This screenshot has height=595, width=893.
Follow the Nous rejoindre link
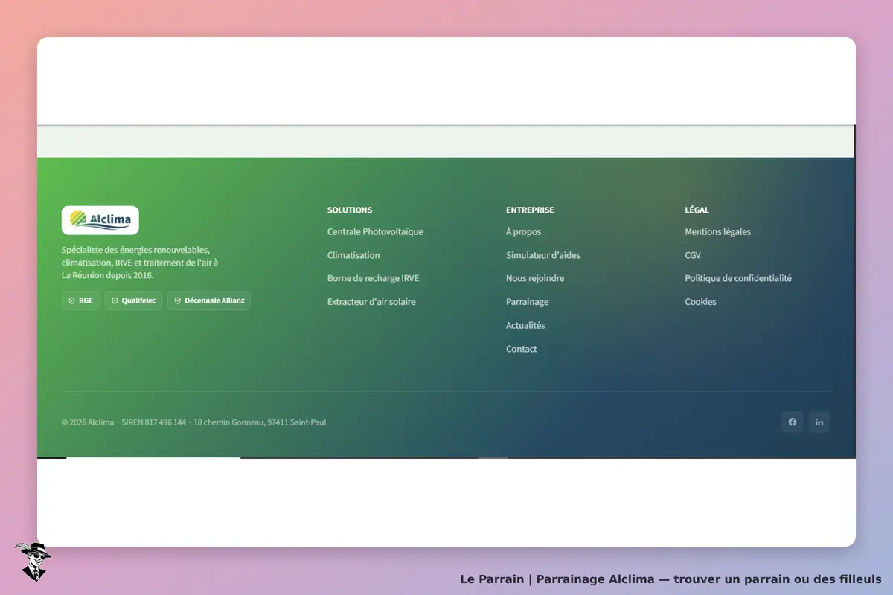[535, 279]
